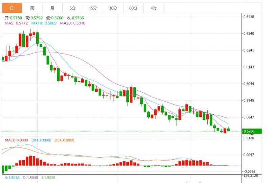Click the K:1.5038 KDJ label
271x183 pixels.
12,178
